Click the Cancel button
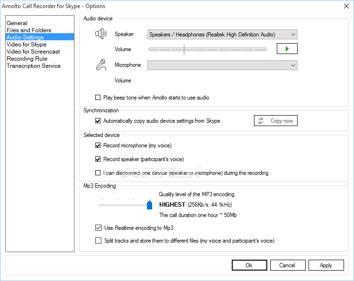Screen dimensions: 354x281 288,265
